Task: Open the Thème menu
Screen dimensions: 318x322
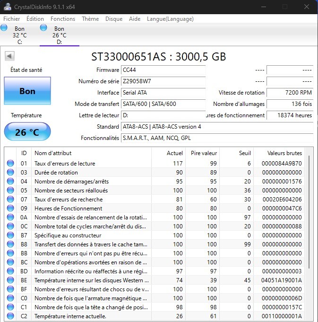Action: [x=90, y=19]
